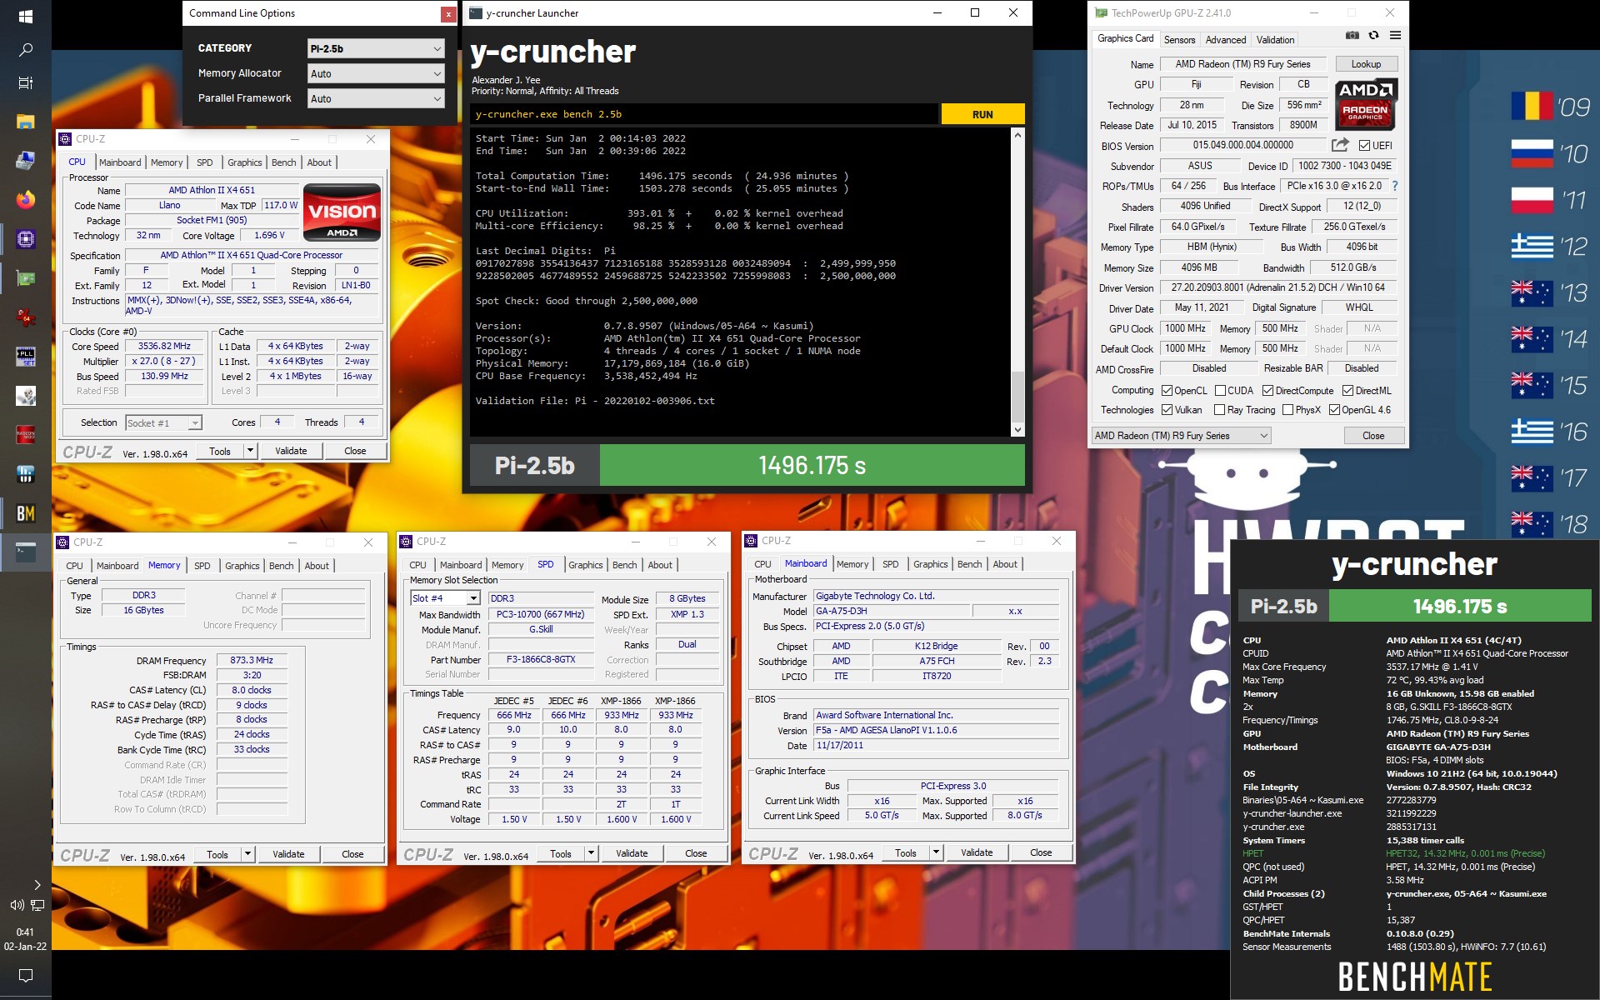1600x1000 pixels.
Task: Select Bench tab in CPU-Z CPU window
Action: 283,162
